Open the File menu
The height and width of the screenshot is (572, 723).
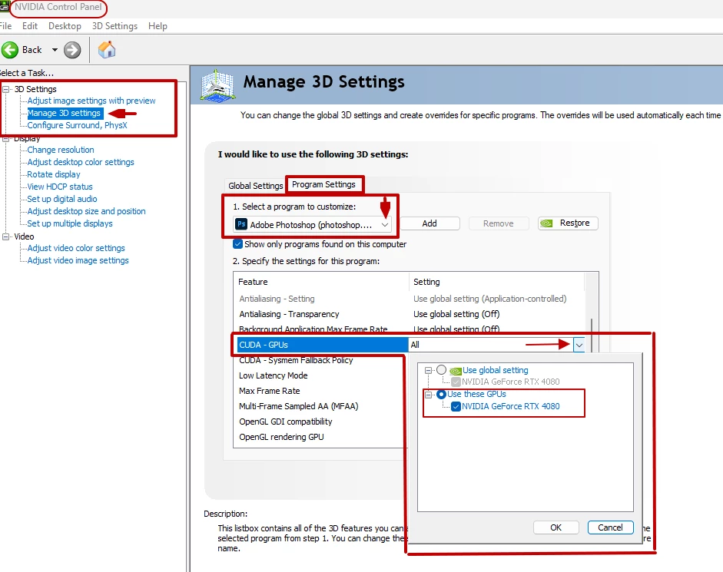click(x=5, y=26)
